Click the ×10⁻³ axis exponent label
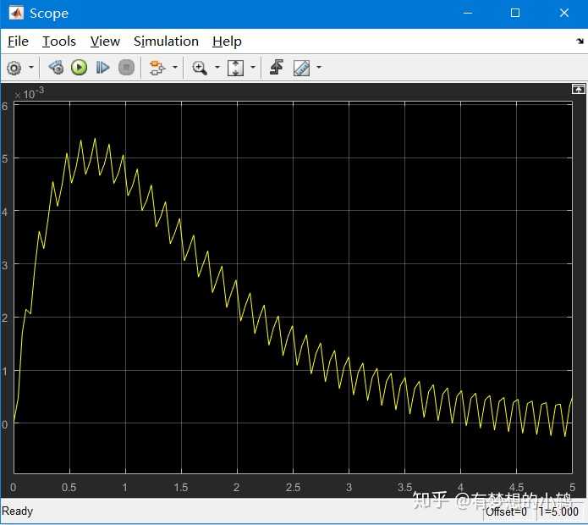The height and width of the screenshot is (525, 588). coord(30,93)
